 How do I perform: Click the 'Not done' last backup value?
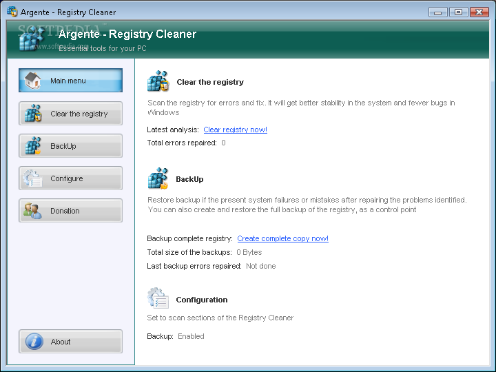261,266
